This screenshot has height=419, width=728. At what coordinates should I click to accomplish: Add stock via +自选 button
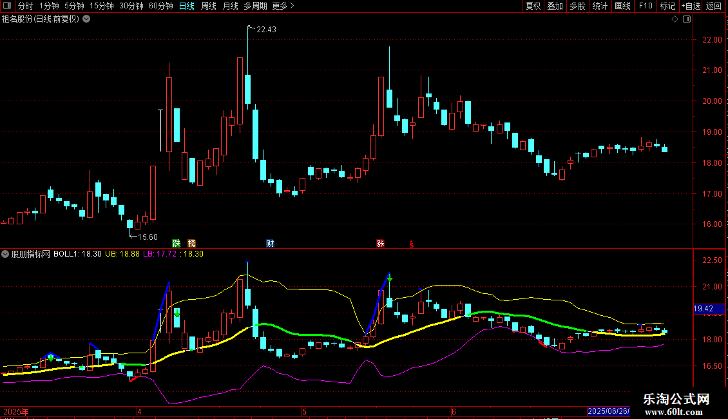click(691, 6)
